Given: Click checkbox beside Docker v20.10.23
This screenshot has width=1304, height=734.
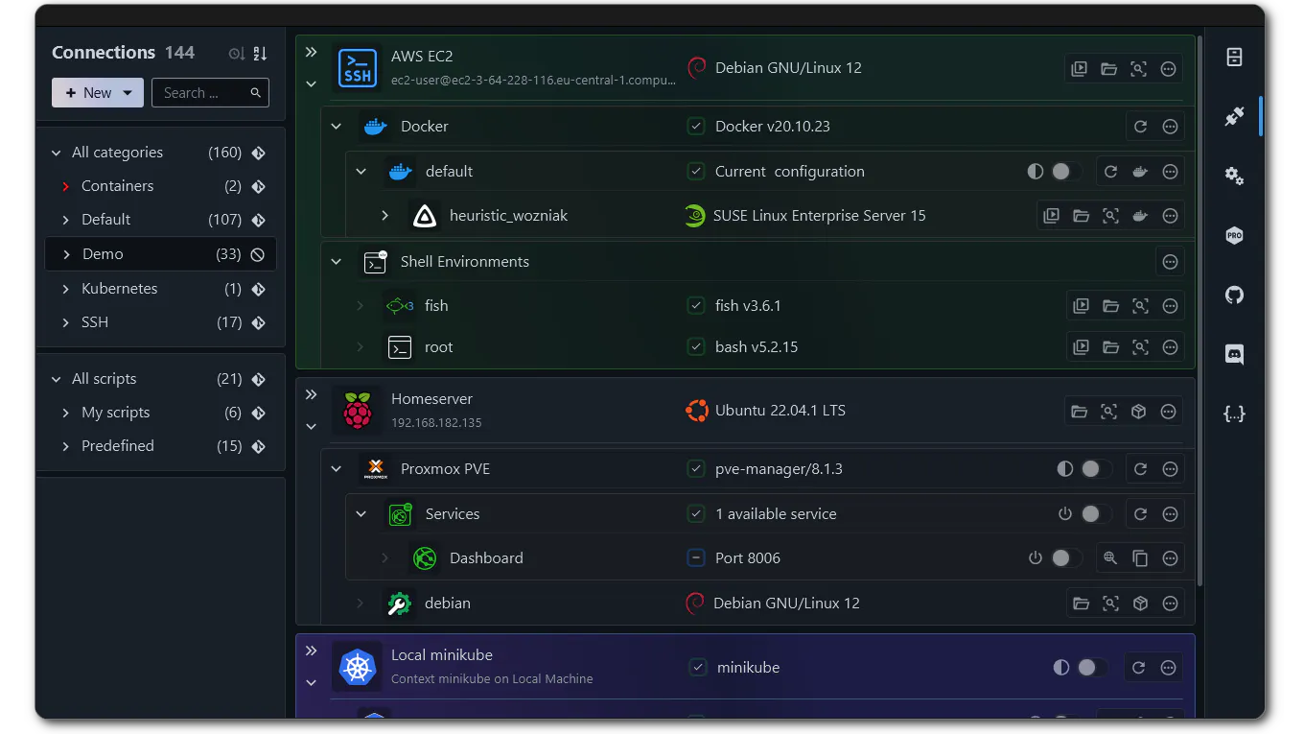Looking at the screenshot, I should point(696,127).
